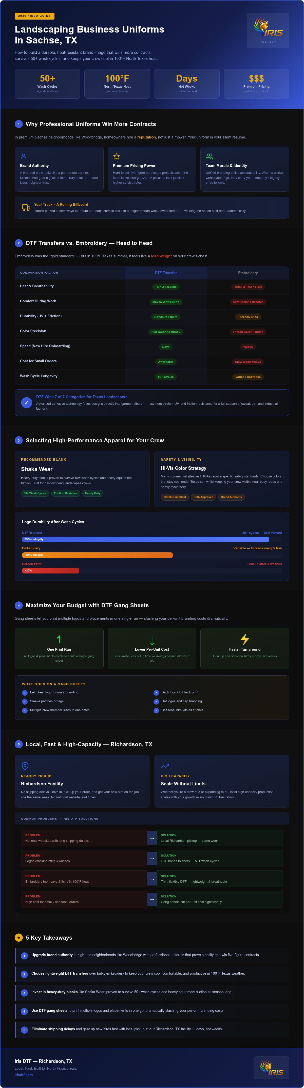Screen dimensions: 304x1088
Task: Click section badge 4 beside Maximize Your Budget
Action: 18,606
